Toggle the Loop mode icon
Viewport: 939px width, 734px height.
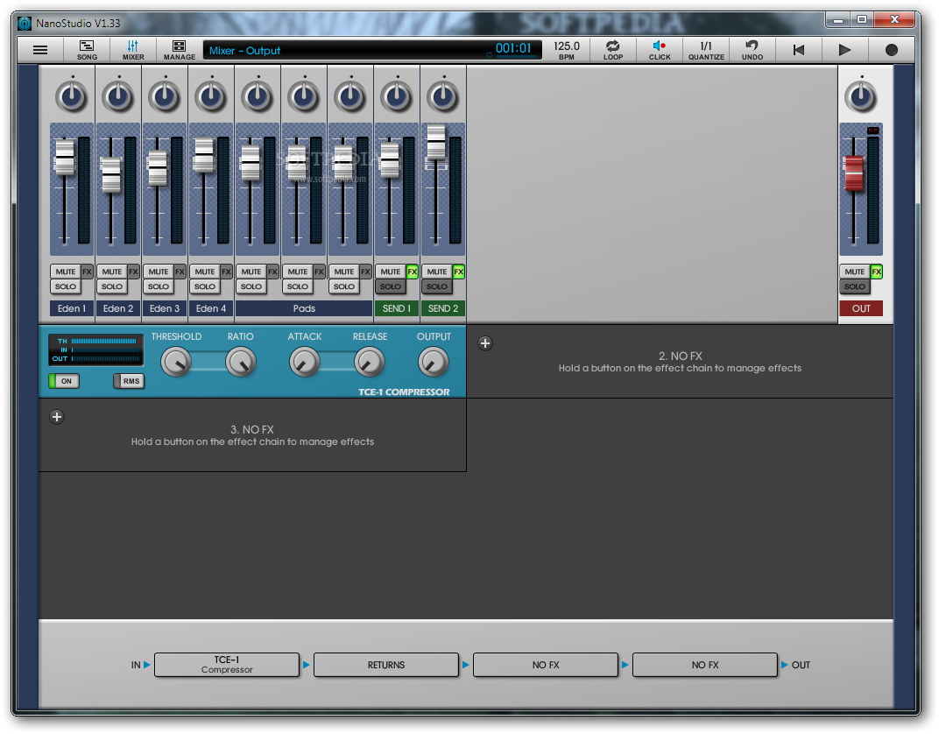coord(613,50)
